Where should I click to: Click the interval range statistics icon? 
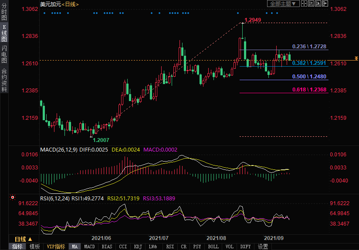310,3
